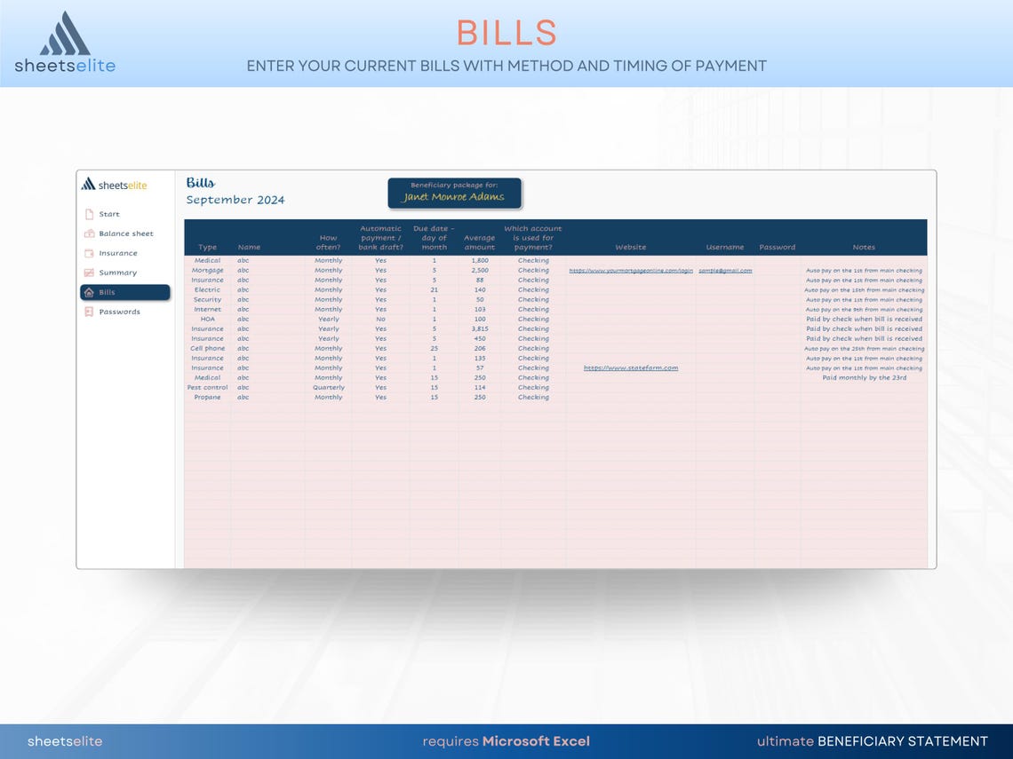1013x759 pixels.
Task: Open the statefarm.com website link
Action: (631, 368)
